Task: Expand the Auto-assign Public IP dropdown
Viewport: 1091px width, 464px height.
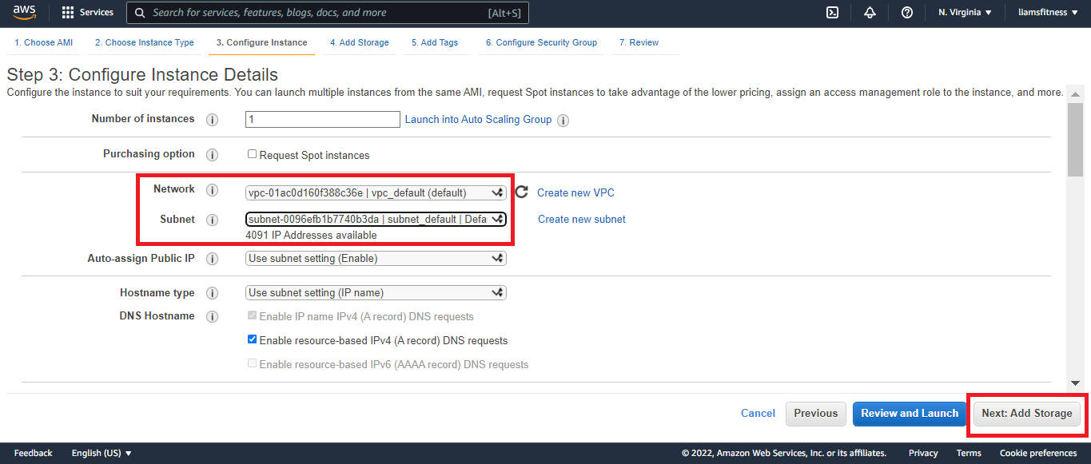Action: coord(376,259)
